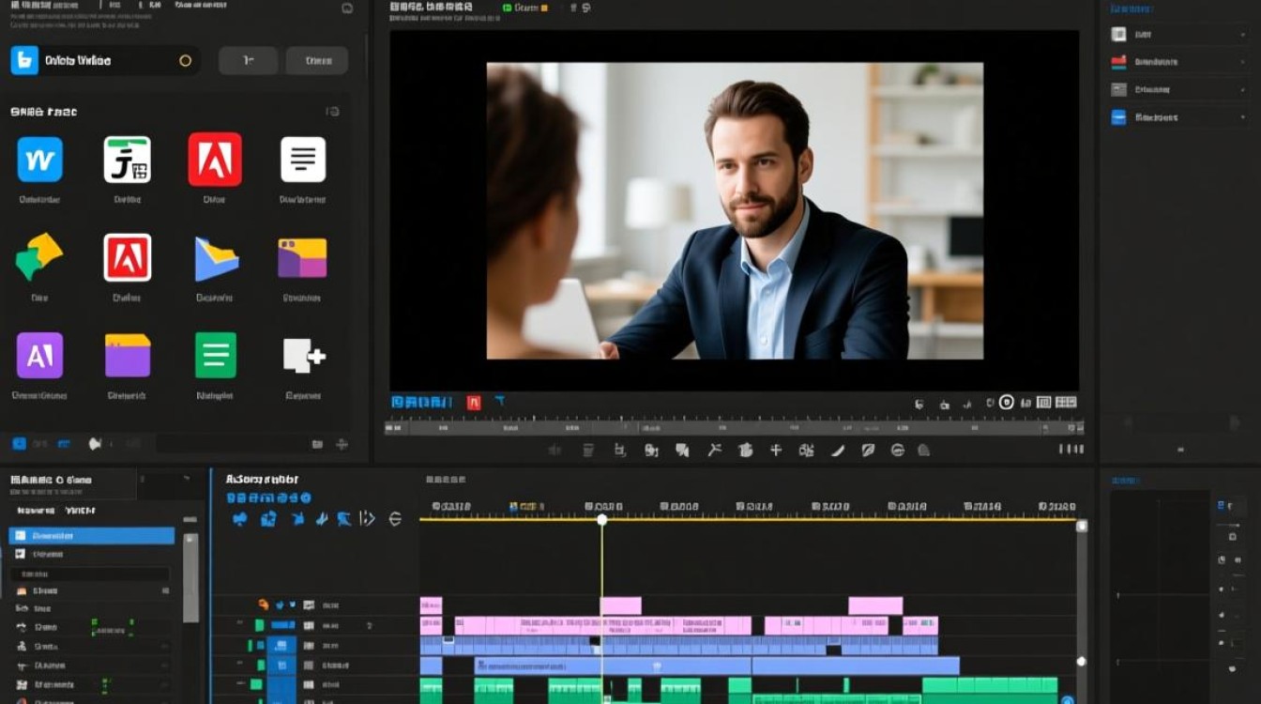This screenshot has width=1261, height=704.
Task: Click the first gray button in top-left bar
Action: 249,61
